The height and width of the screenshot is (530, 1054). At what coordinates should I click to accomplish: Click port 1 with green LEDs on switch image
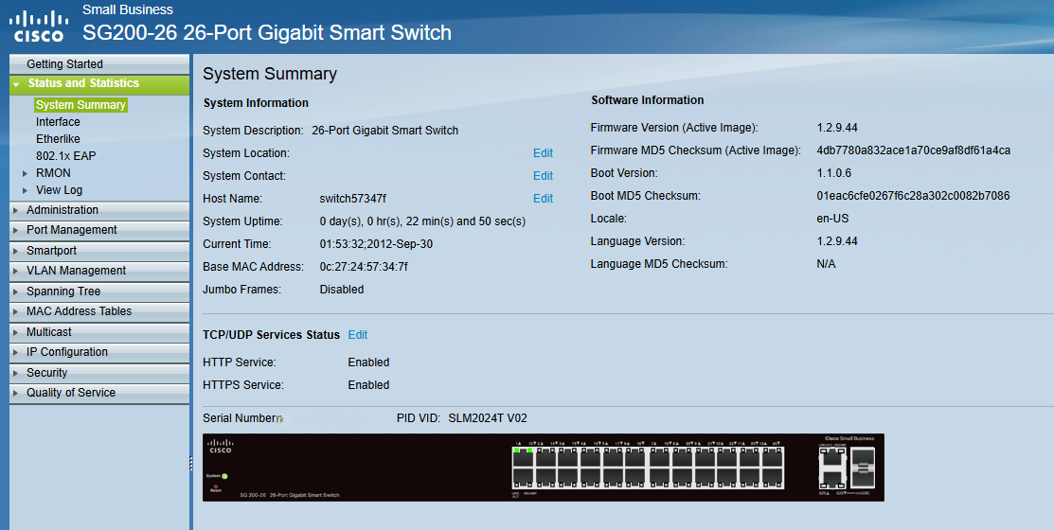coord(523,457)
